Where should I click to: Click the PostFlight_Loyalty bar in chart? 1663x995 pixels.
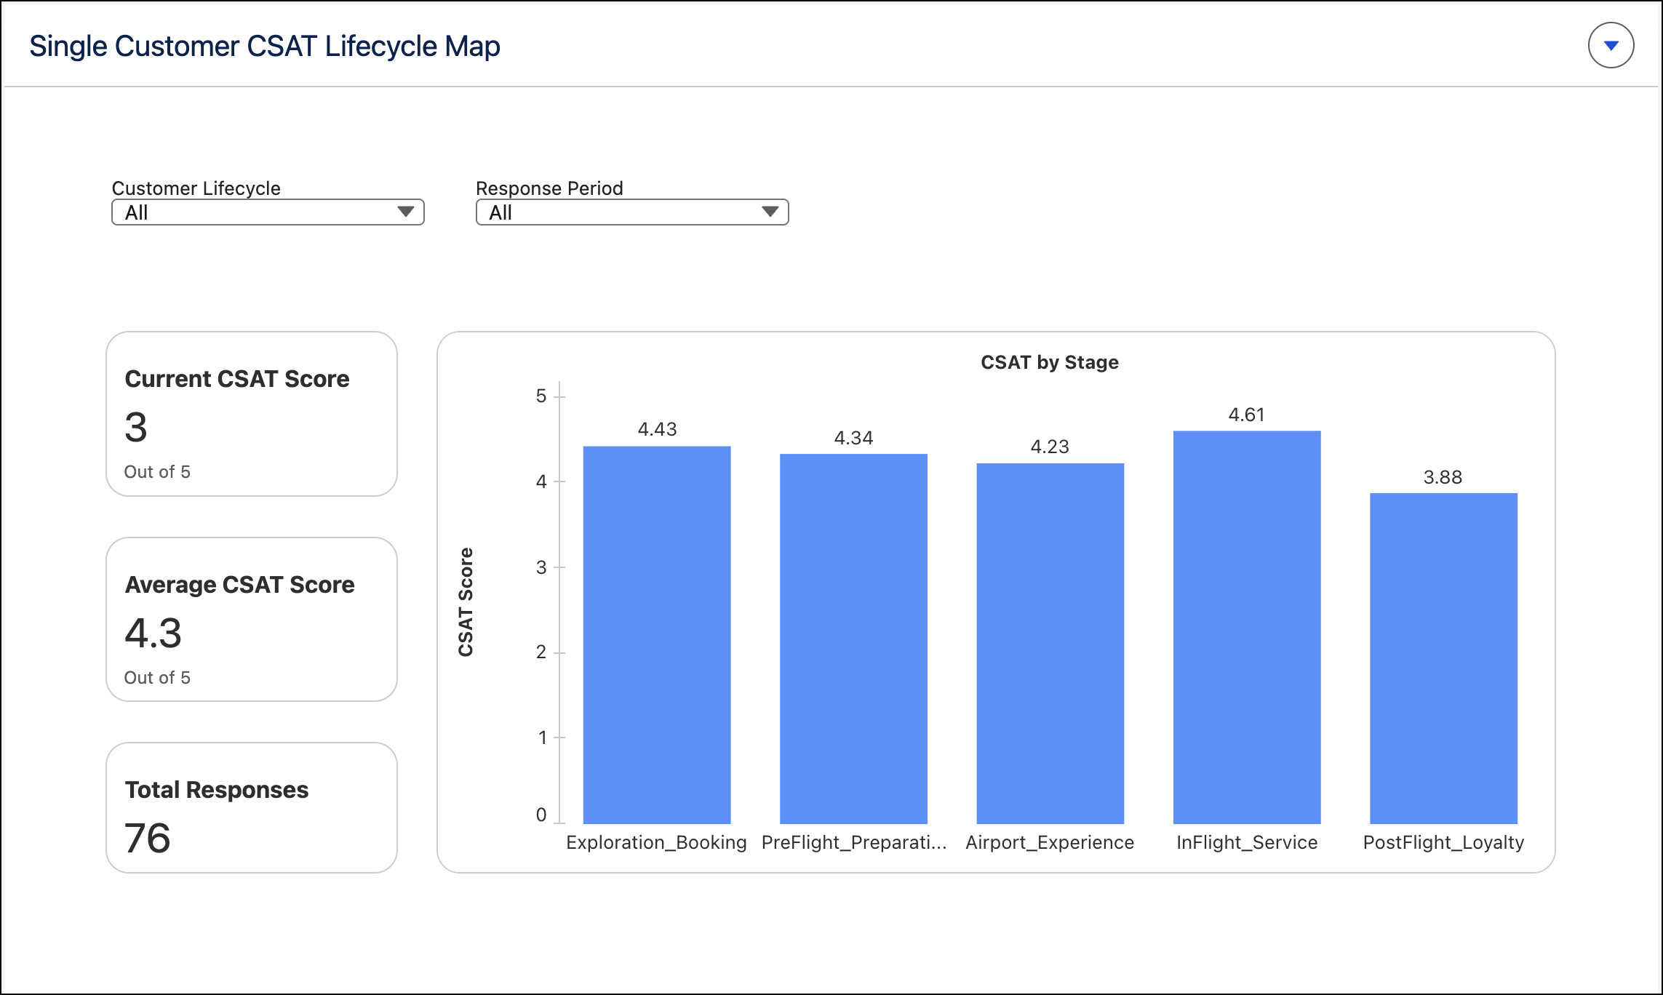tap(1443, 658)
